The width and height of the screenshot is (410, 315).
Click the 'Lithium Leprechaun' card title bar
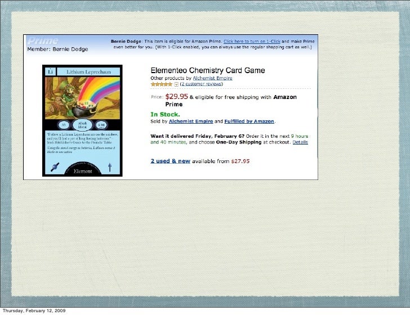pos(88,72)
